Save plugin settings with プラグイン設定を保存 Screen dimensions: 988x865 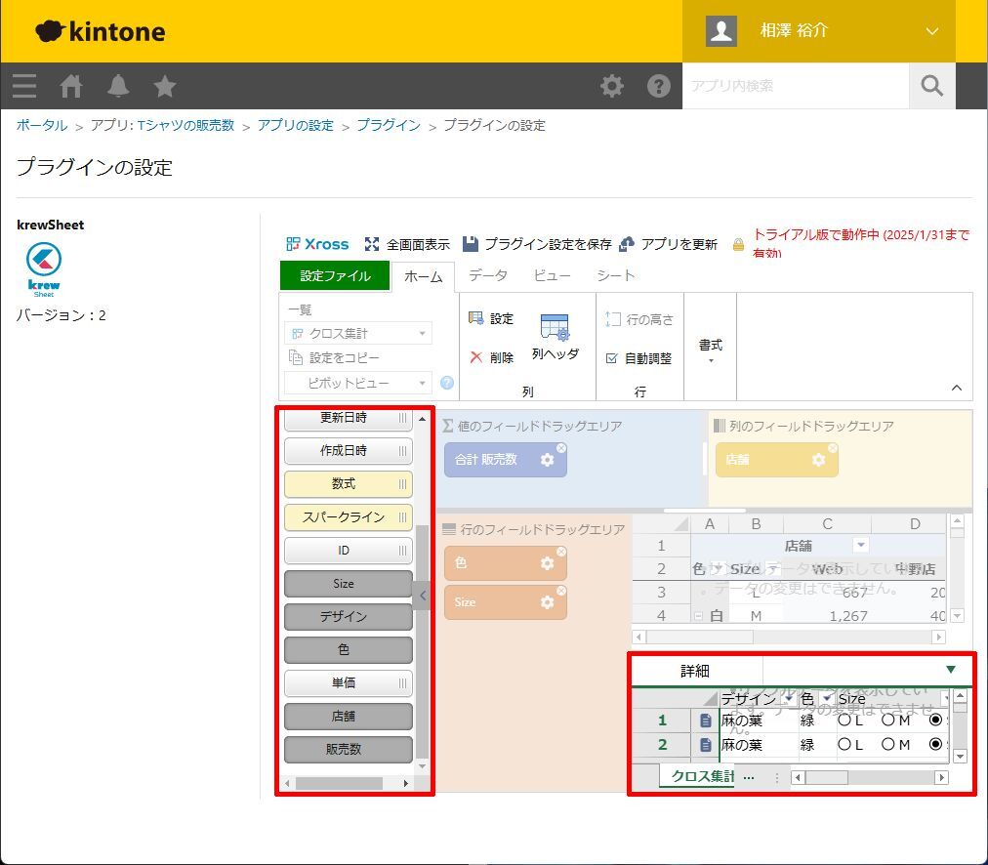pyautogui.click(x=537, y=244)
